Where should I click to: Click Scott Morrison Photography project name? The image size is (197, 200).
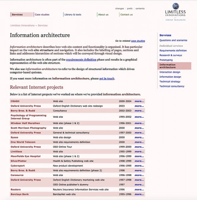(28, 128)
